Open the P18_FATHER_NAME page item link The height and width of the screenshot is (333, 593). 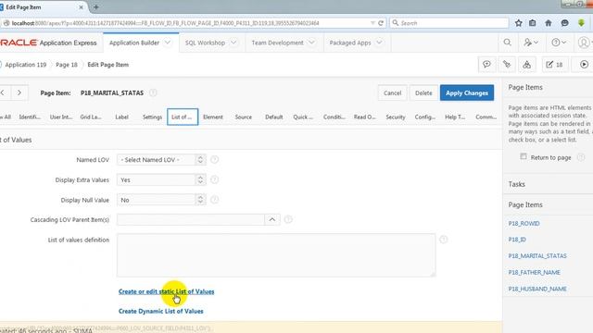tap(534, 272)
